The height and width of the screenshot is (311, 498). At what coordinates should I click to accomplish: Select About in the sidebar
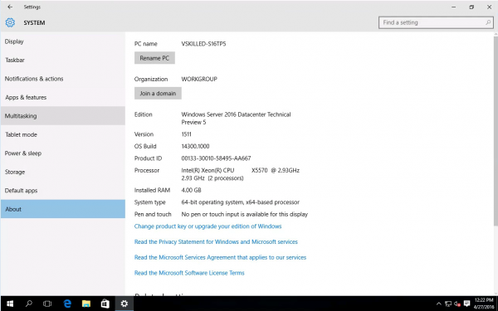(x=63, y=209)
